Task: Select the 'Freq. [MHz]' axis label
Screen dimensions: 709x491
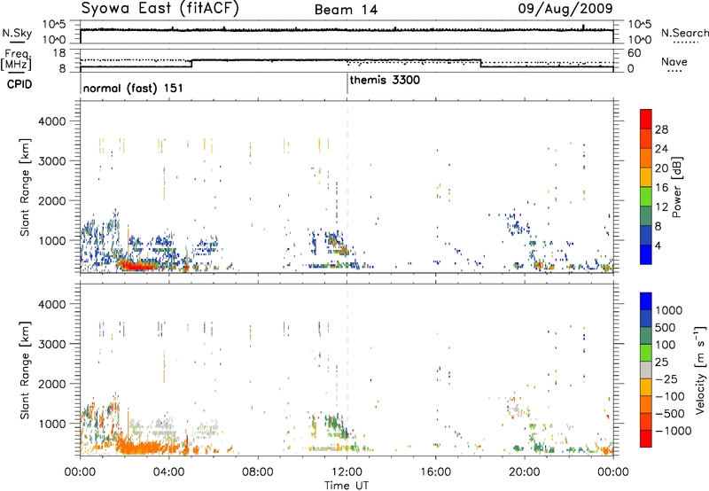Action: (x=16, y=59)
